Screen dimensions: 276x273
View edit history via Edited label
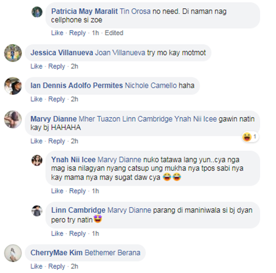(114, 33)
